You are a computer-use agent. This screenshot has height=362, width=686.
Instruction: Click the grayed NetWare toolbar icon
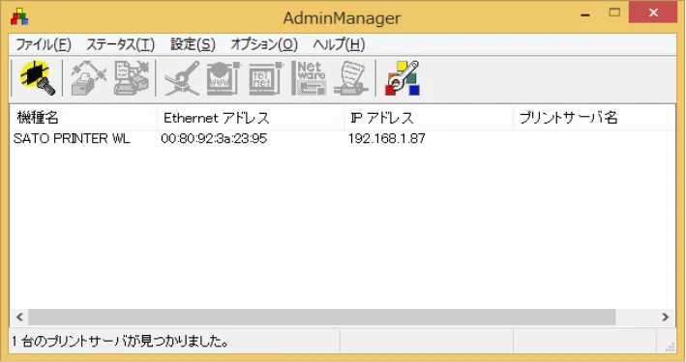[x=309, y=78]
